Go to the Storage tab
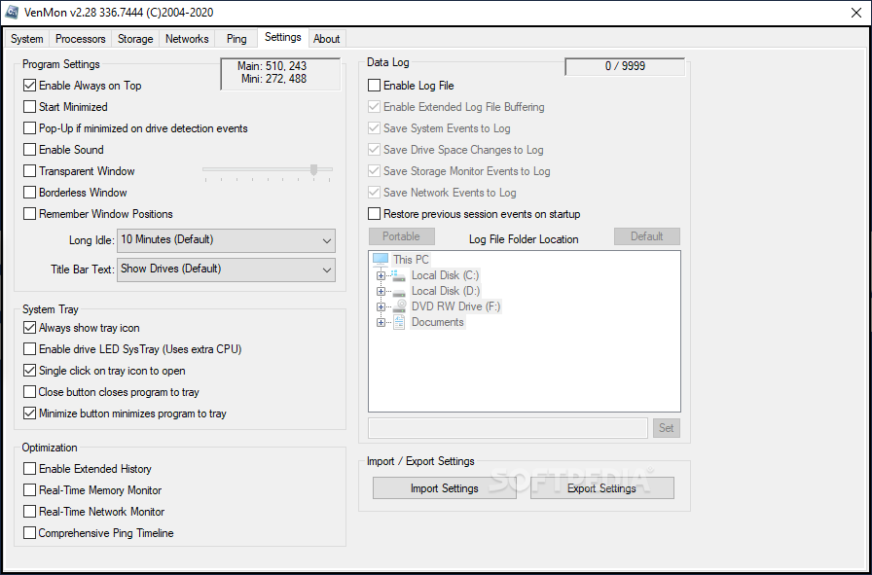 coord(135,39)
